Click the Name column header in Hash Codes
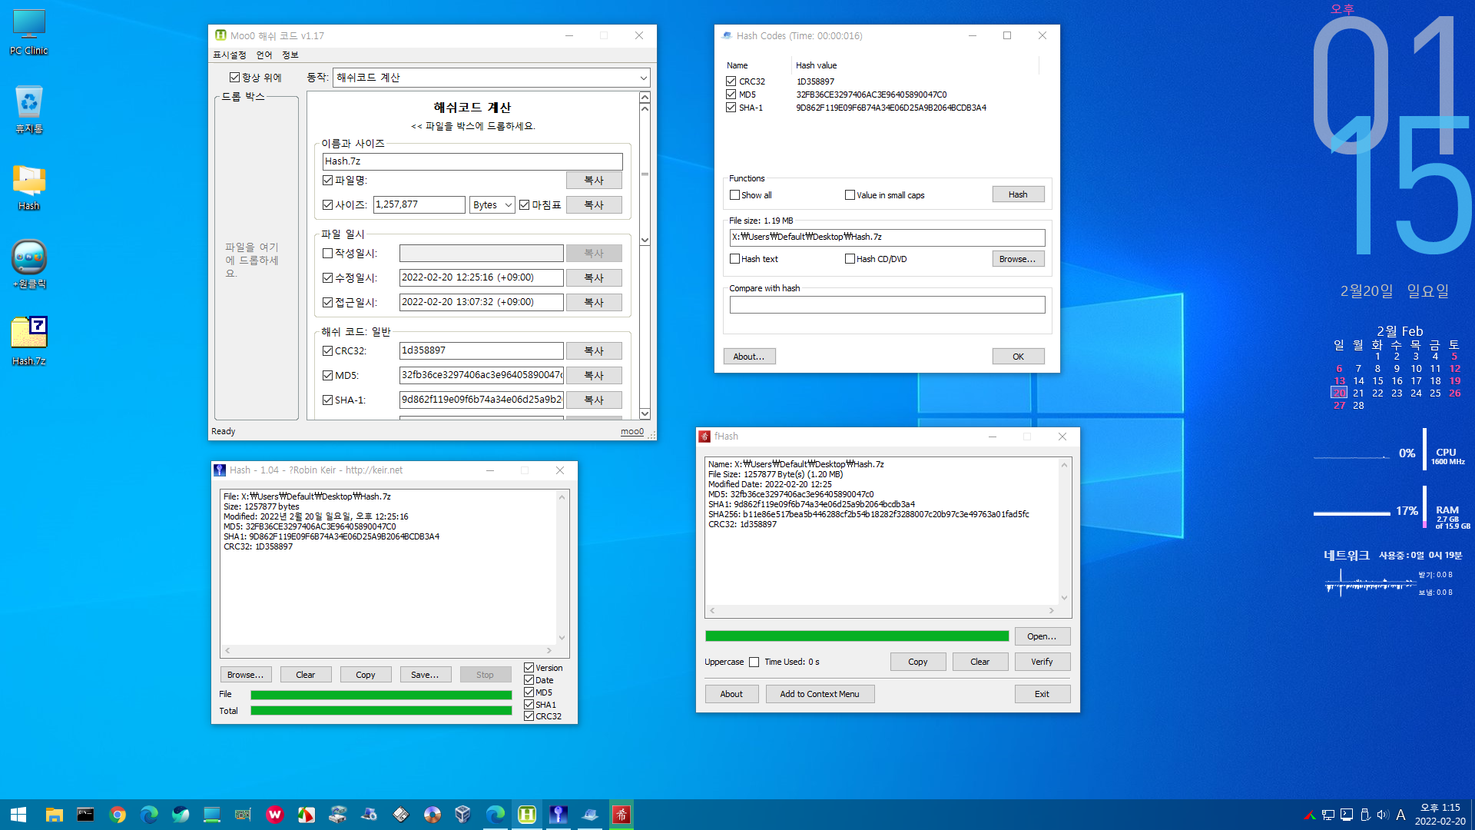 (757, 65)
